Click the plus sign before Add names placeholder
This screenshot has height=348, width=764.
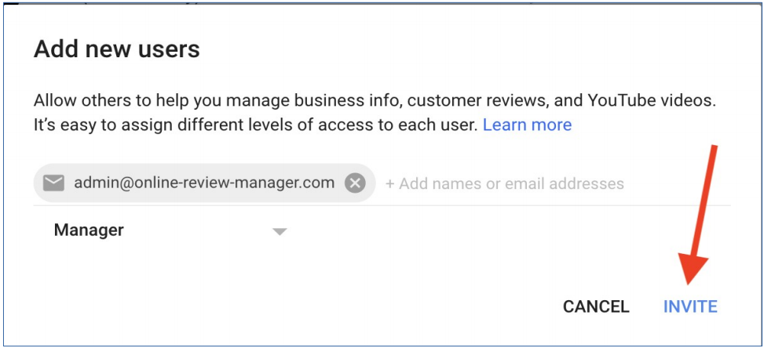point(390,184)
